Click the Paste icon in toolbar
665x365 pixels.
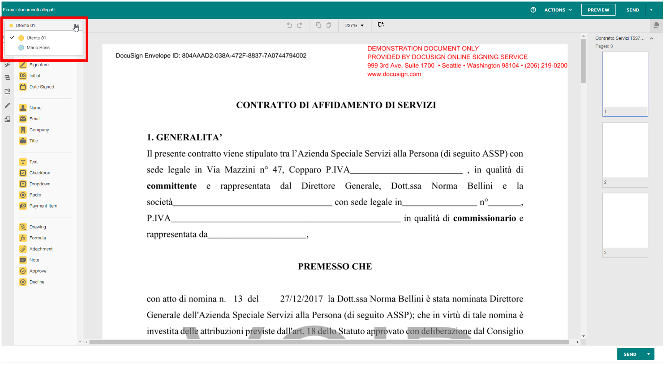[x=329, y=25]
